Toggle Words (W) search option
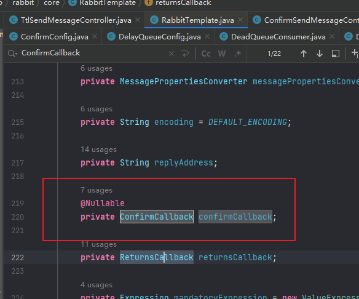359x299 pixels. [x=222, y=54]
